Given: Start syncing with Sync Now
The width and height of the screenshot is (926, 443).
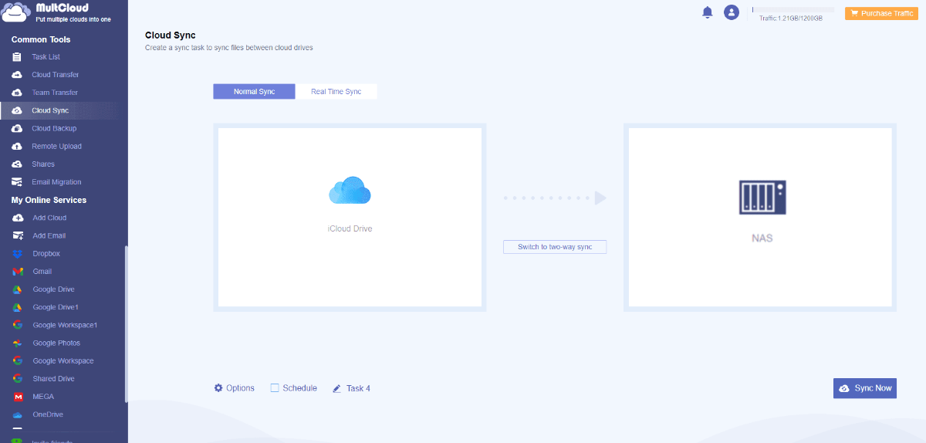Looking at the screenshot, I should pyautogui.click(x=865, y=388).
